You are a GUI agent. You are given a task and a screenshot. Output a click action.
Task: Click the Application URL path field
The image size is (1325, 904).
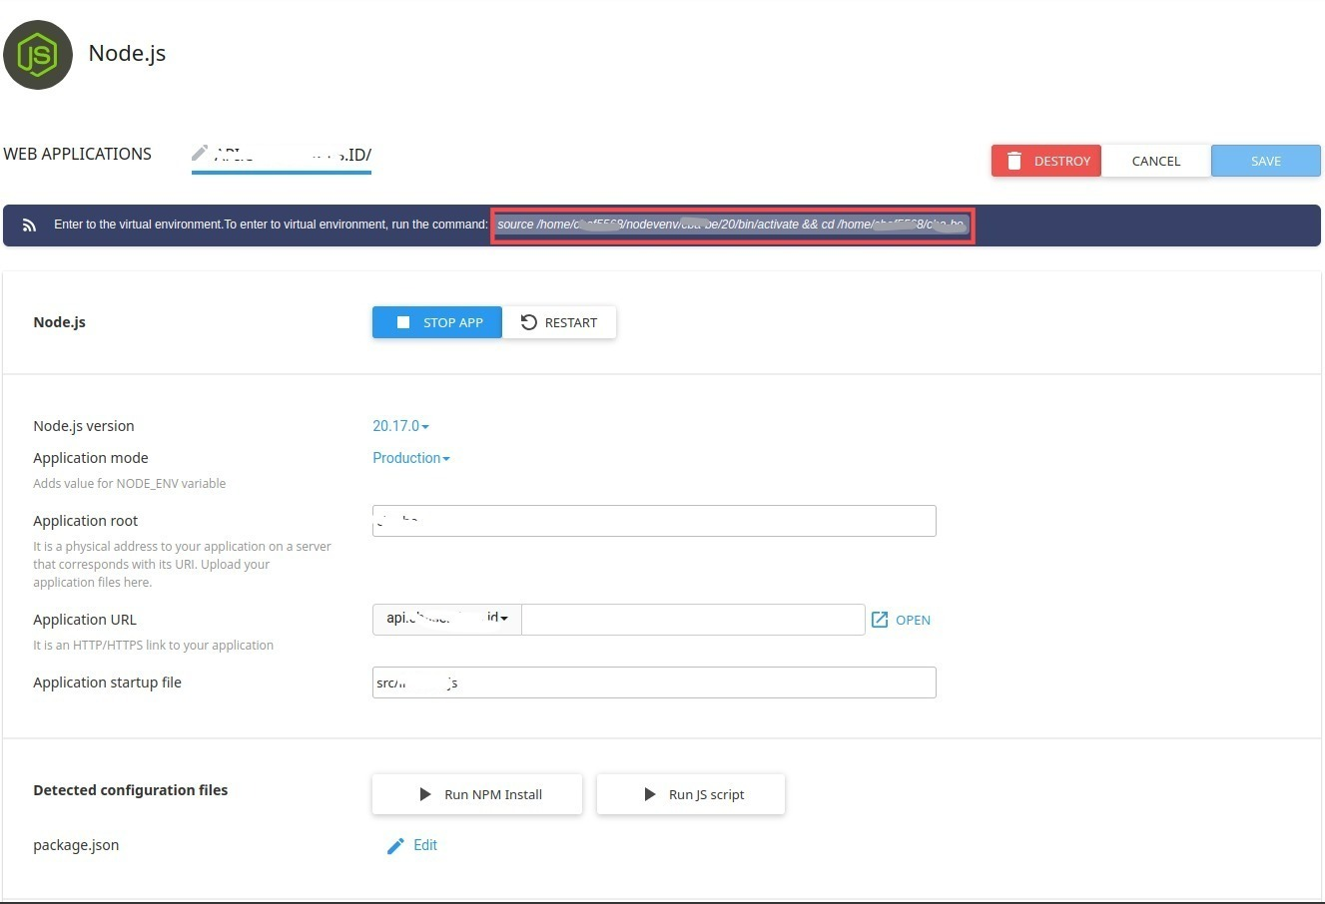[693, 619]
